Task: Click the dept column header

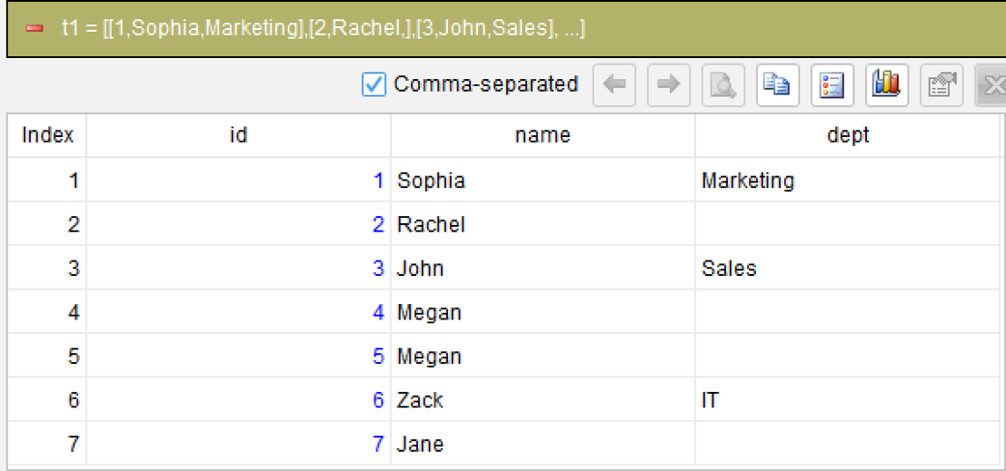Action: (x=848, y=135)
